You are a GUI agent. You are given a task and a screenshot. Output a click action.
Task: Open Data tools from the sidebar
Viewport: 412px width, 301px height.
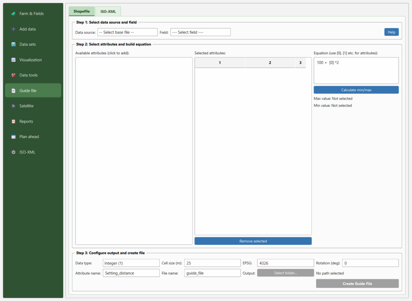click(33, 75)
